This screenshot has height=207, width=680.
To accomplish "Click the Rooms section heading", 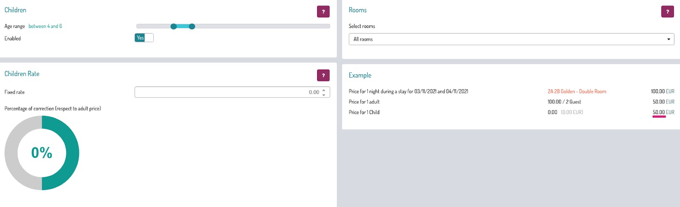I will point(357,10).
